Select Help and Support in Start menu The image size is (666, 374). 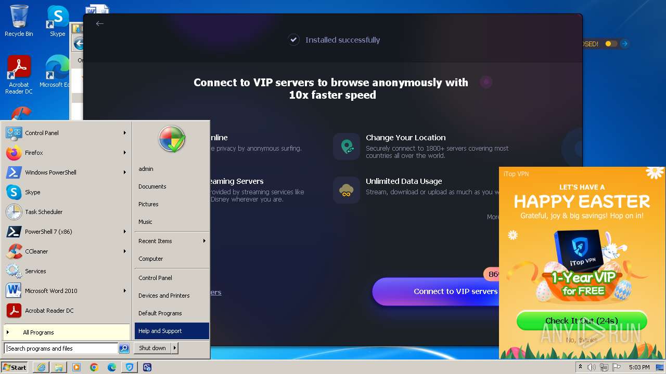172,331
